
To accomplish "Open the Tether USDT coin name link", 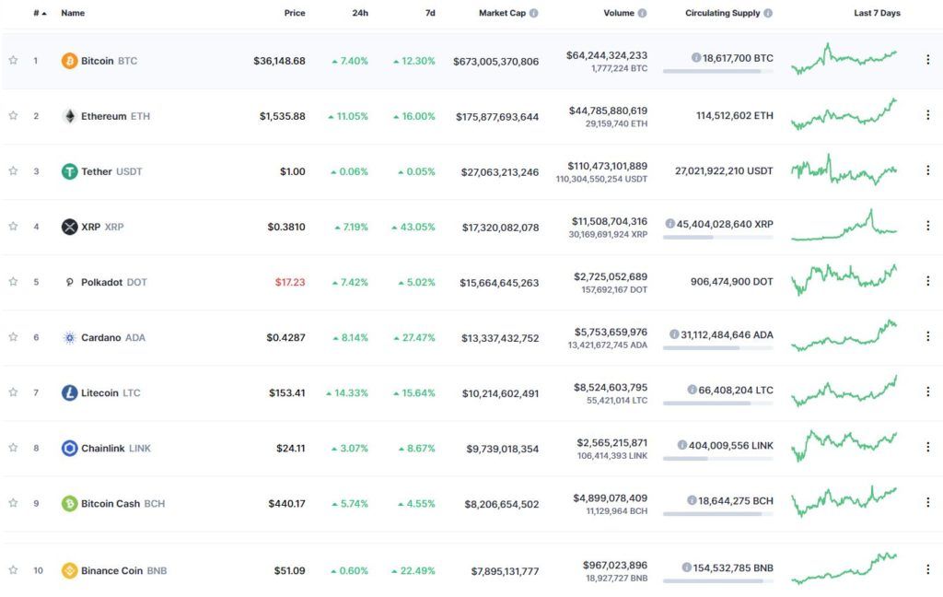I will pyautogui.click(x=111, y=171).
